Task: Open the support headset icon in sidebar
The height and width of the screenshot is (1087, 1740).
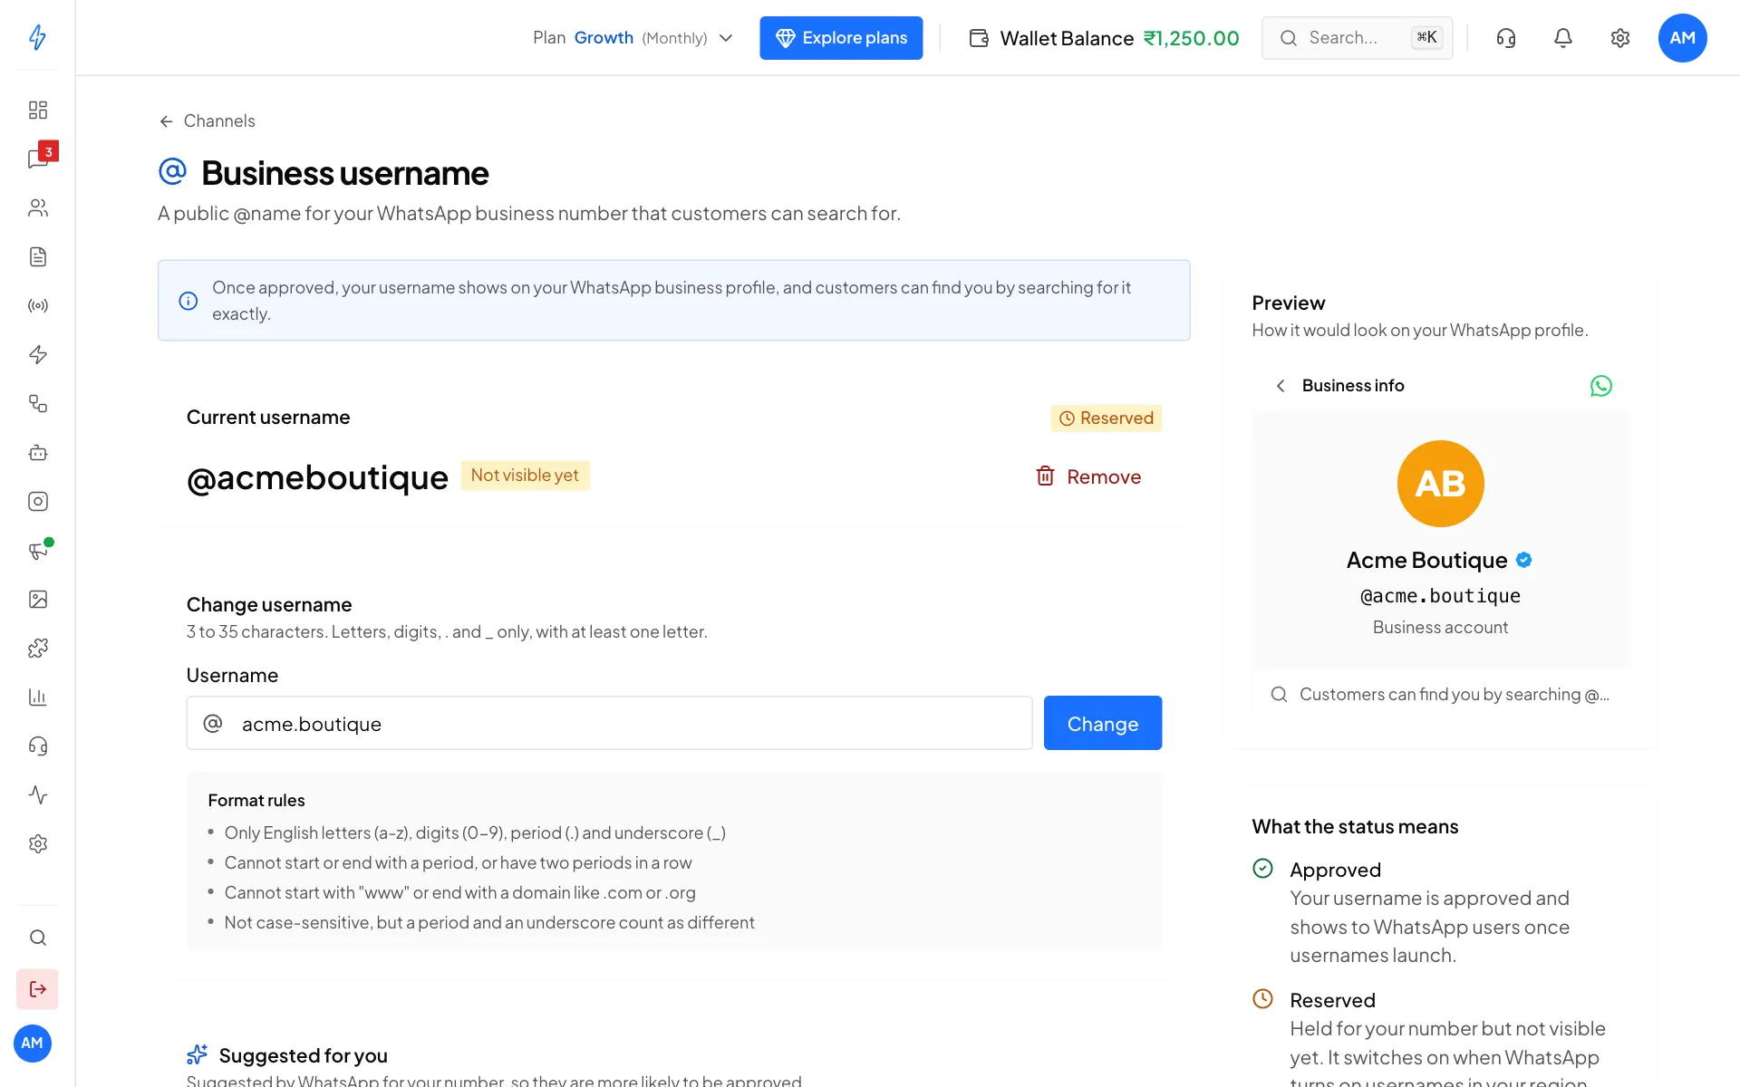Action: (x=37, y=746)
